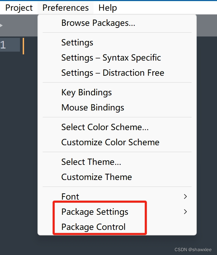The height and width of the screenshot is (255, 217).
Task: Click line number 1 in gutter
Action: click(x=3, y=45)
